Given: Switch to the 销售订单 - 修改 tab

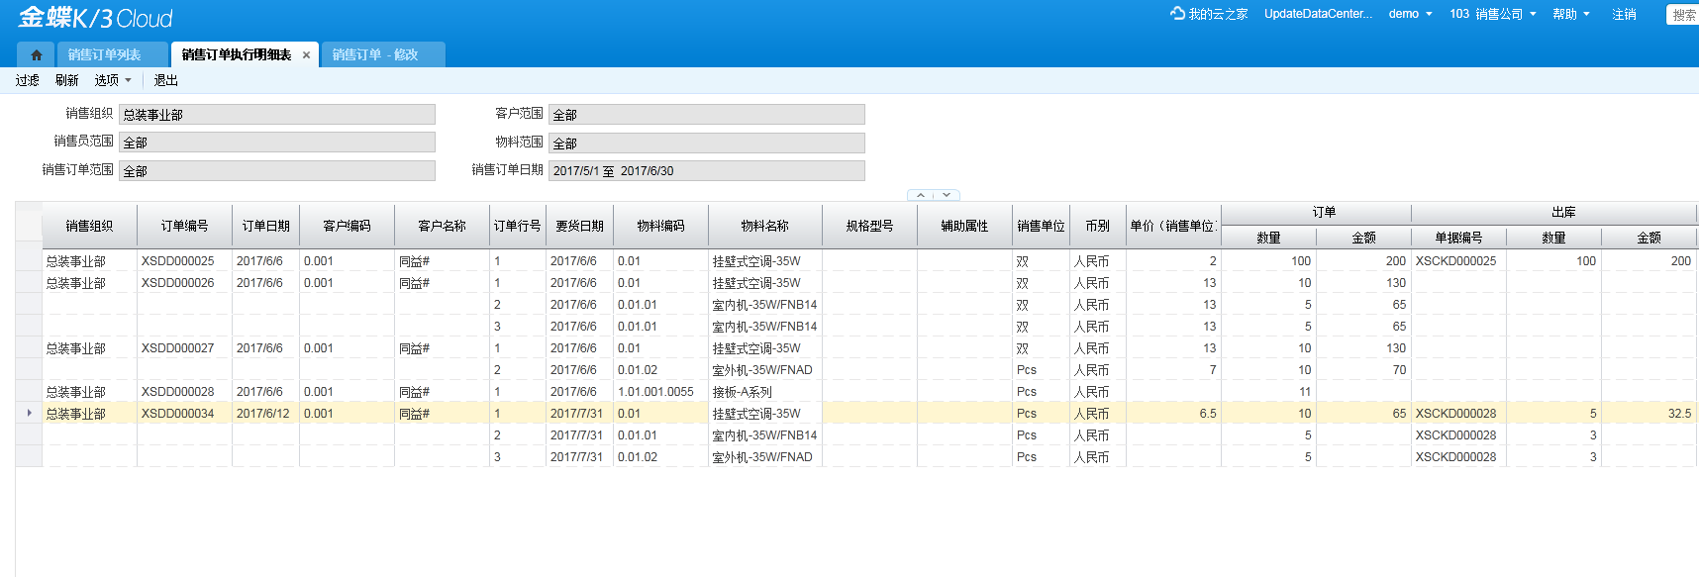Looking at the screenshot, I should [x=375, y=55].
